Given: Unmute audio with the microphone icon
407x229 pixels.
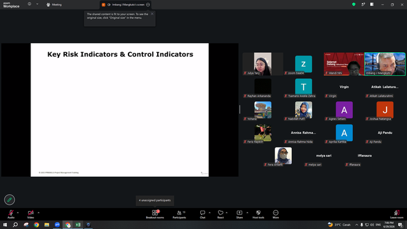Looking at the screenshot, I should point(11,214).
